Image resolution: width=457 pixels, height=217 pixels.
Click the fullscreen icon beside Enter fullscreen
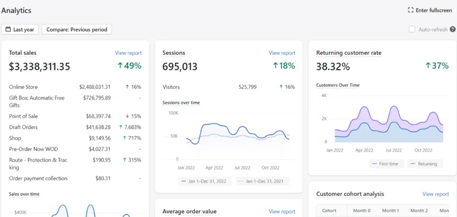(411, 10)
